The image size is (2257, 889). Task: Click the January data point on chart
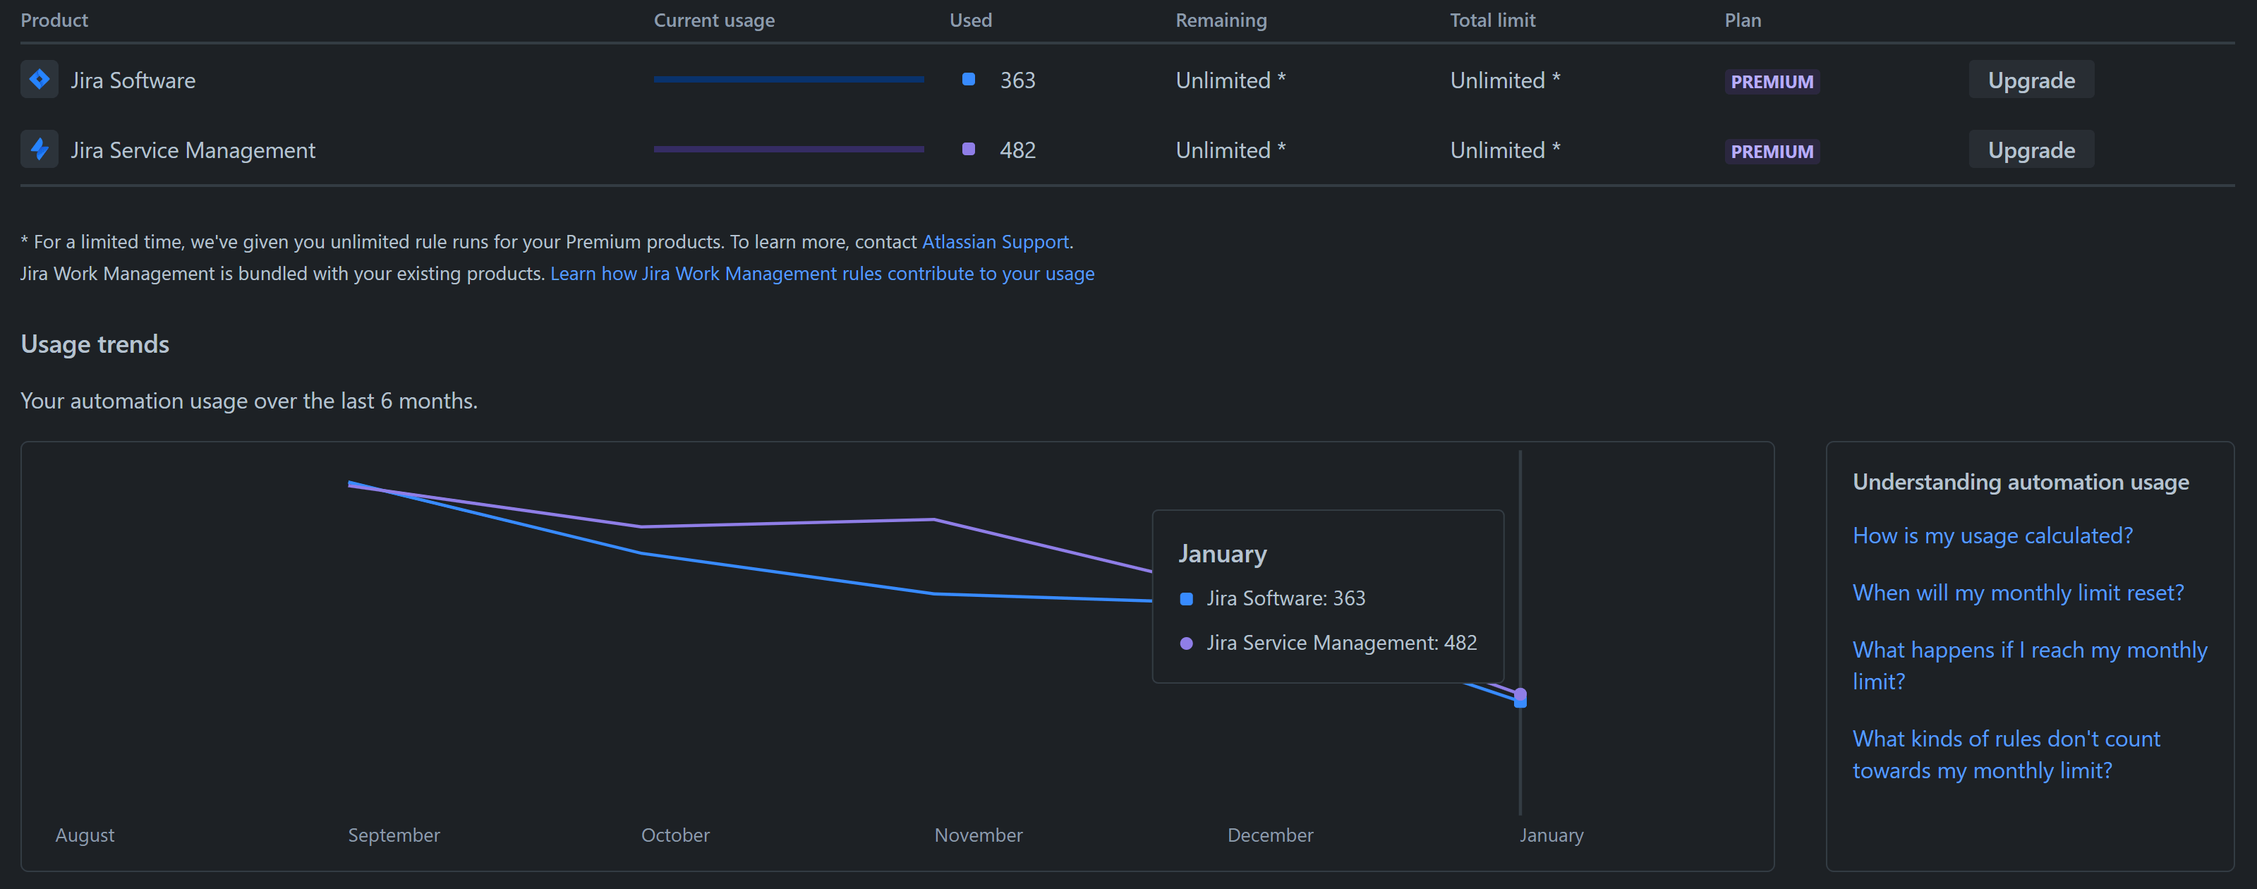pyautogui.click(x=1520, y=698)
